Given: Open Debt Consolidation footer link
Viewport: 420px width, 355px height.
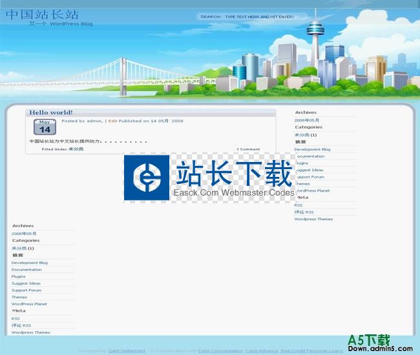Looking at the screenshot, I should [x=220, y=351].
